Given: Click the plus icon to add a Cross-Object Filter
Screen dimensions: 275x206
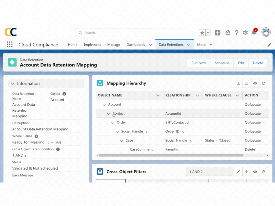Looking at the screenshot, I should click(x=247, y=171).
